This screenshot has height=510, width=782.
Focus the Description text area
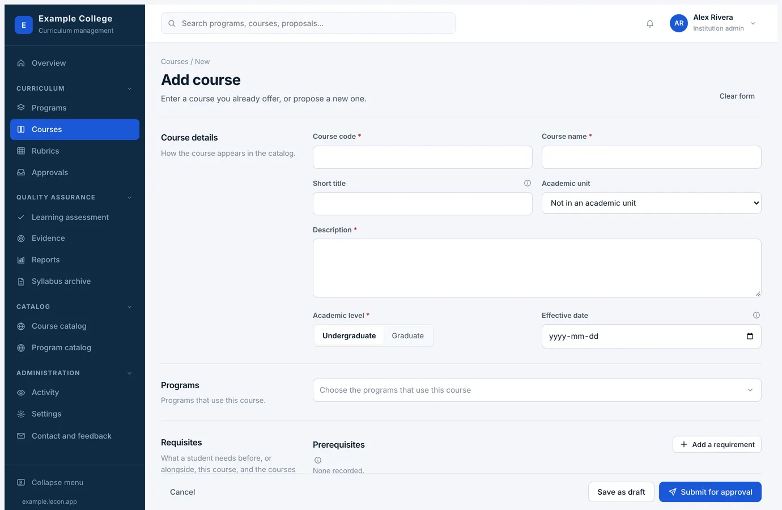pos(537,268)
